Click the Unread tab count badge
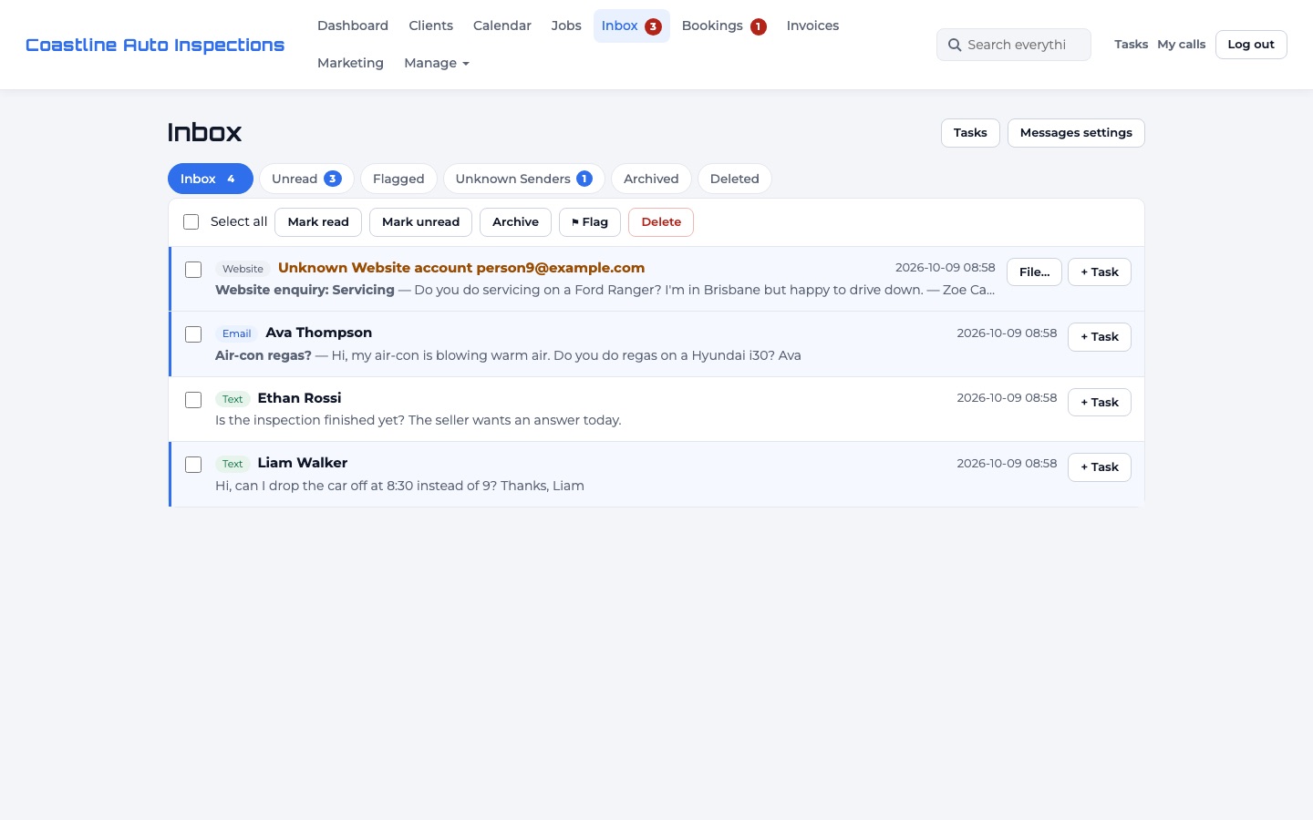The image size is (1313, 820). tap(333, 179)
